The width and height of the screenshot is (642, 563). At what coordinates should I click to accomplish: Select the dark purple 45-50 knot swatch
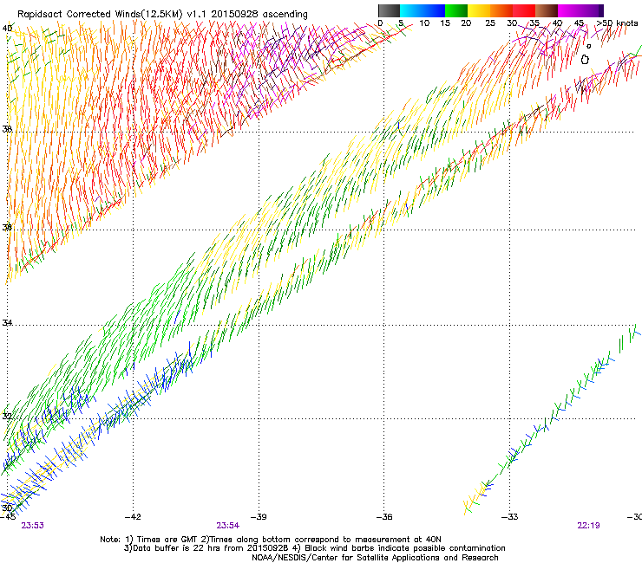click(592, 10)
